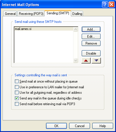Click SMTP host list scroll up arrow
The image size is (116, 132).
coord(75,29)
